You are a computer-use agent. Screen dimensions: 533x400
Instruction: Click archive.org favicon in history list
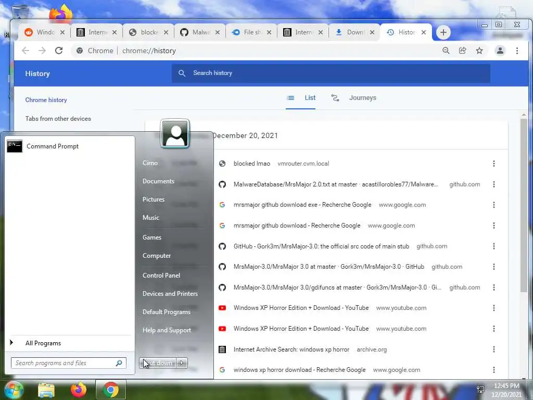pyautogui.click(x=222, y=349)
